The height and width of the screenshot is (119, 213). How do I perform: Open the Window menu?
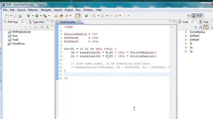[x=88, y=10]
